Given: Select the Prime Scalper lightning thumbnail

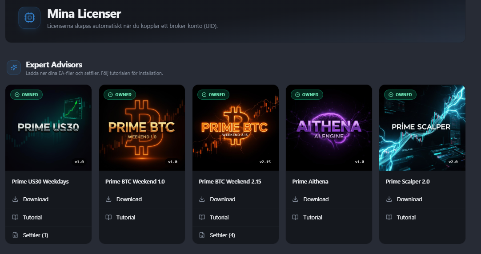Looking at the screenshot, I should click(422, 128).
